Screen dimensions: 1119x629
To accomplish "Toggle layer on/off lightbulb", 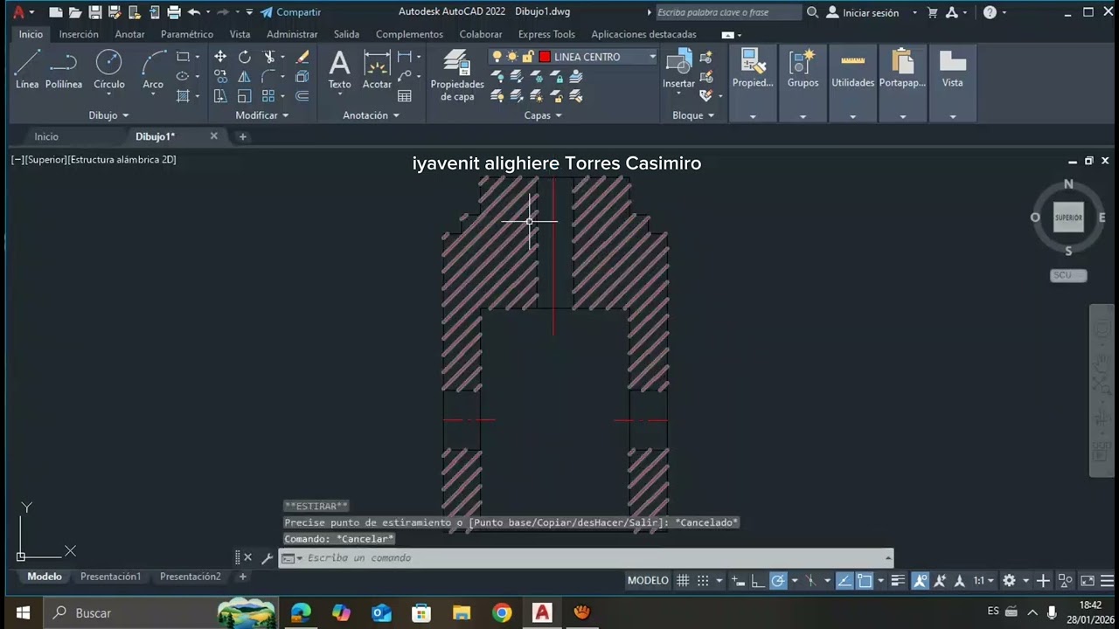I will pos(497,57).
